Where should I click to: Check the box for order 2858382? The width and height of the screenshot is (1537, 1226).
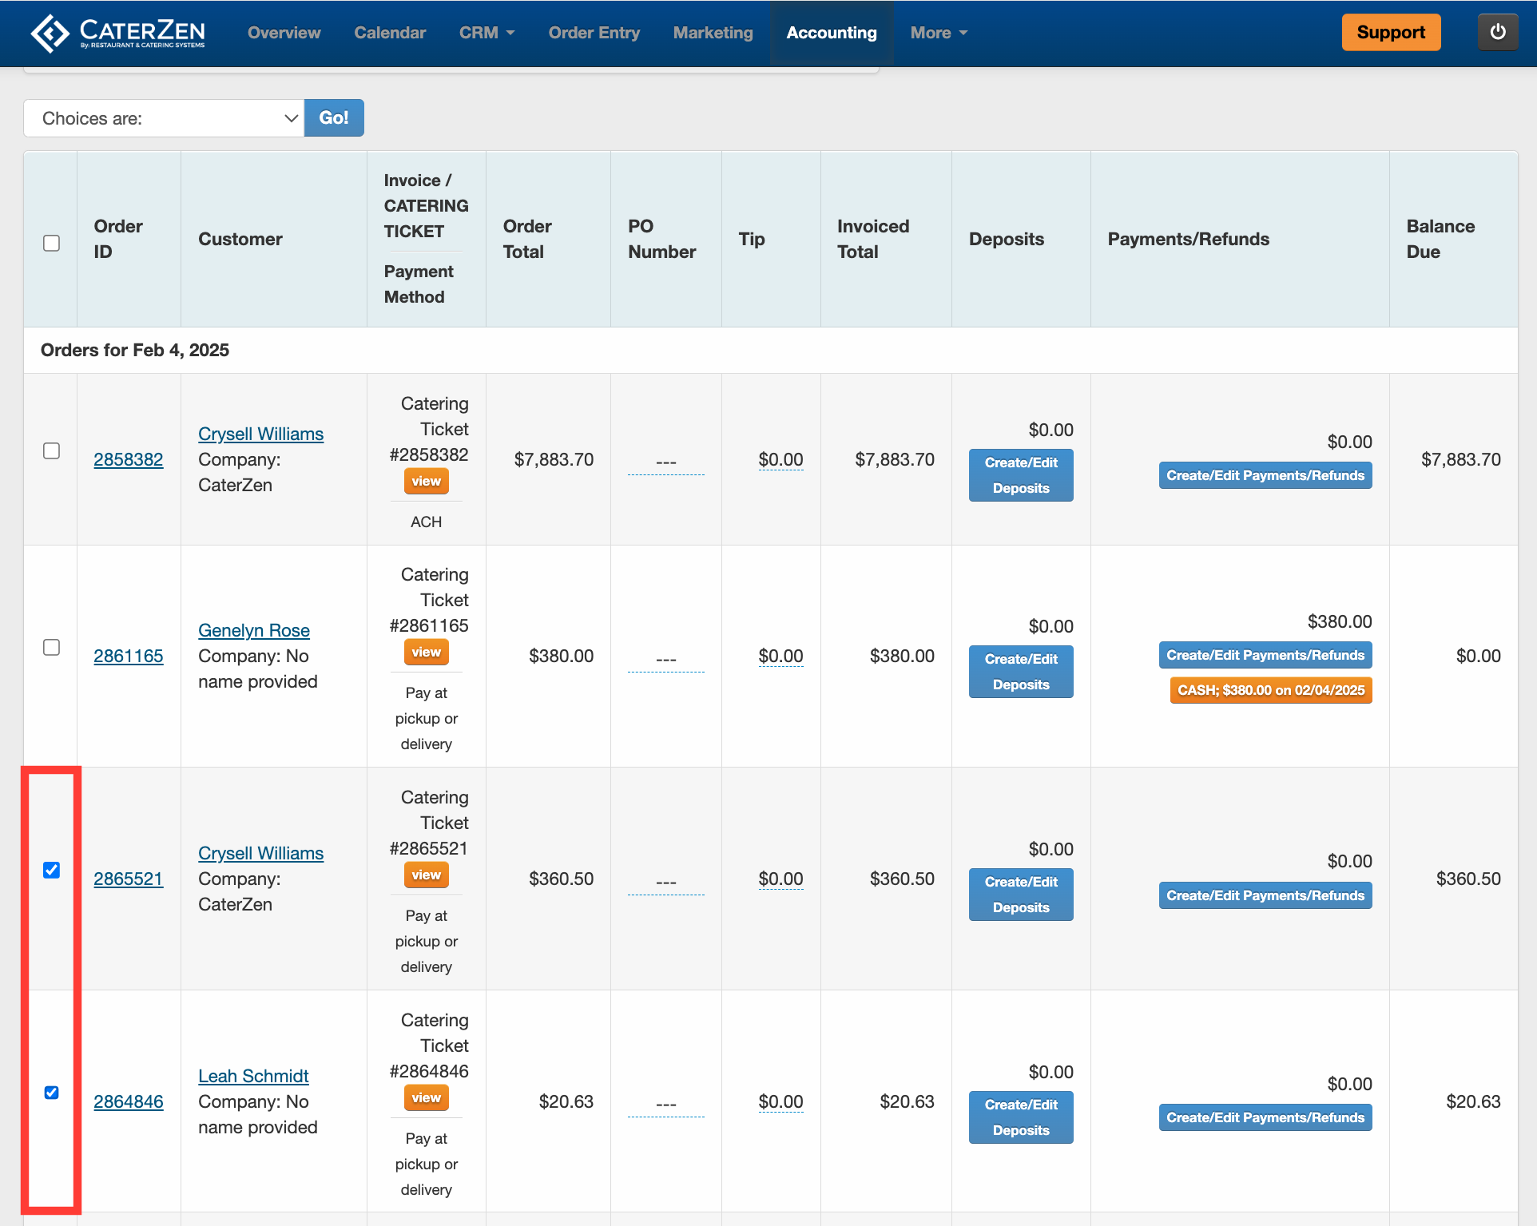(51, 451)
